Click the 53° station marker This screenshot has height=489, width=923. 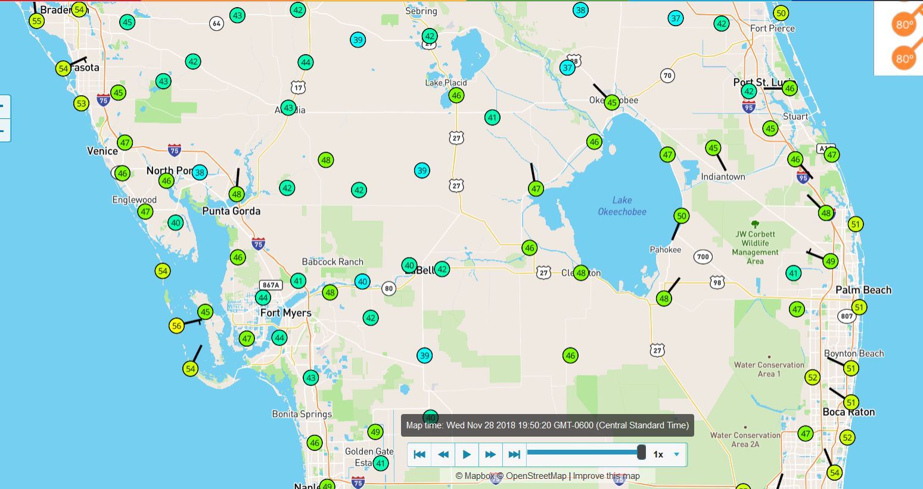click(x=81, y=104)
